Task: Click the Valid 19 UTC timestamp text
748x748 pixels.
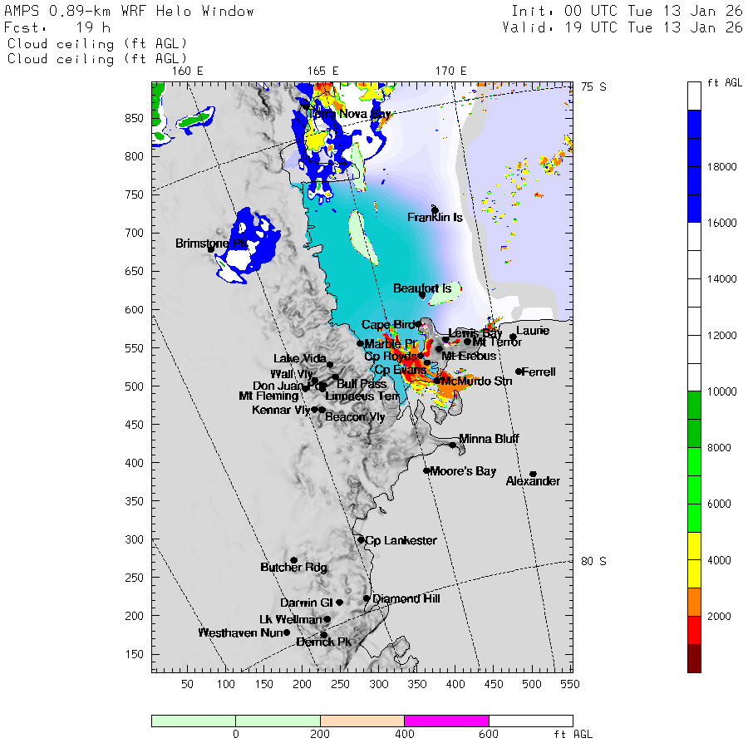Action: [x=623, y=27]
